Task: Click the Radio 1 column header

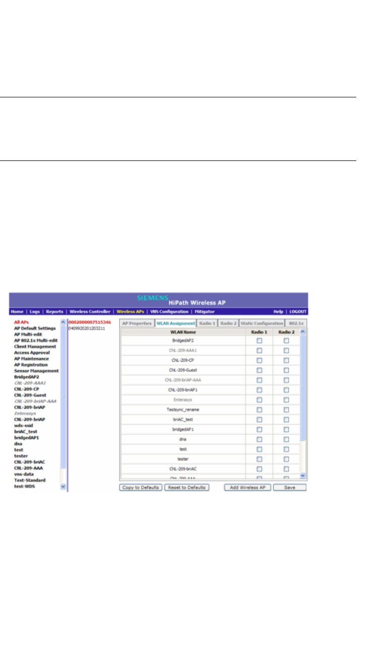Action: (259, 332)
